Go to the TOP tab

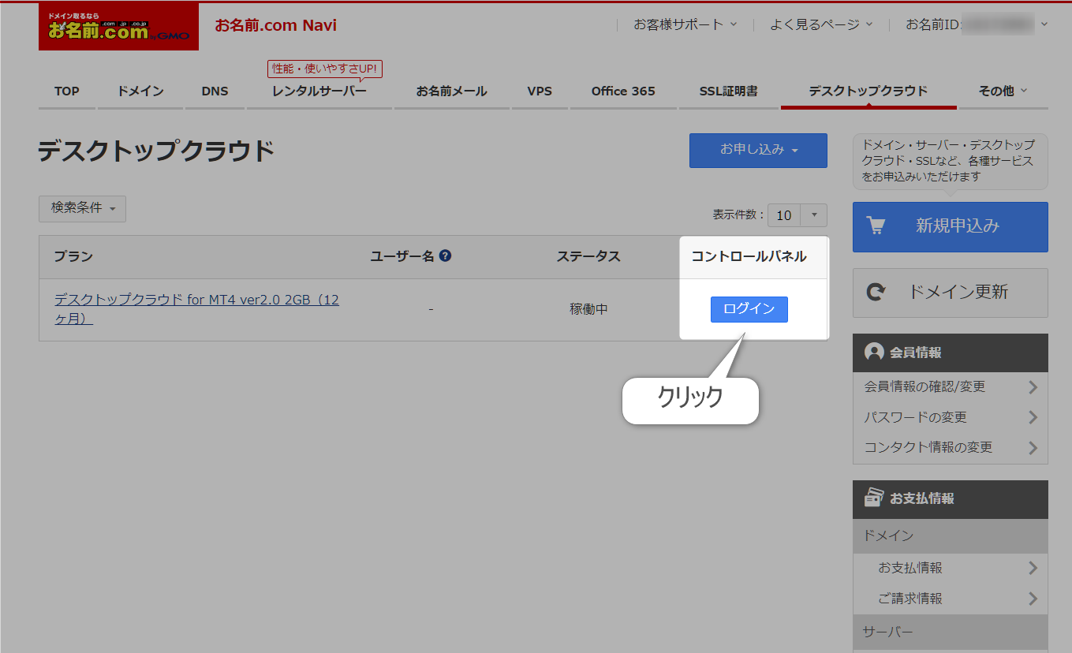point(67,91)
